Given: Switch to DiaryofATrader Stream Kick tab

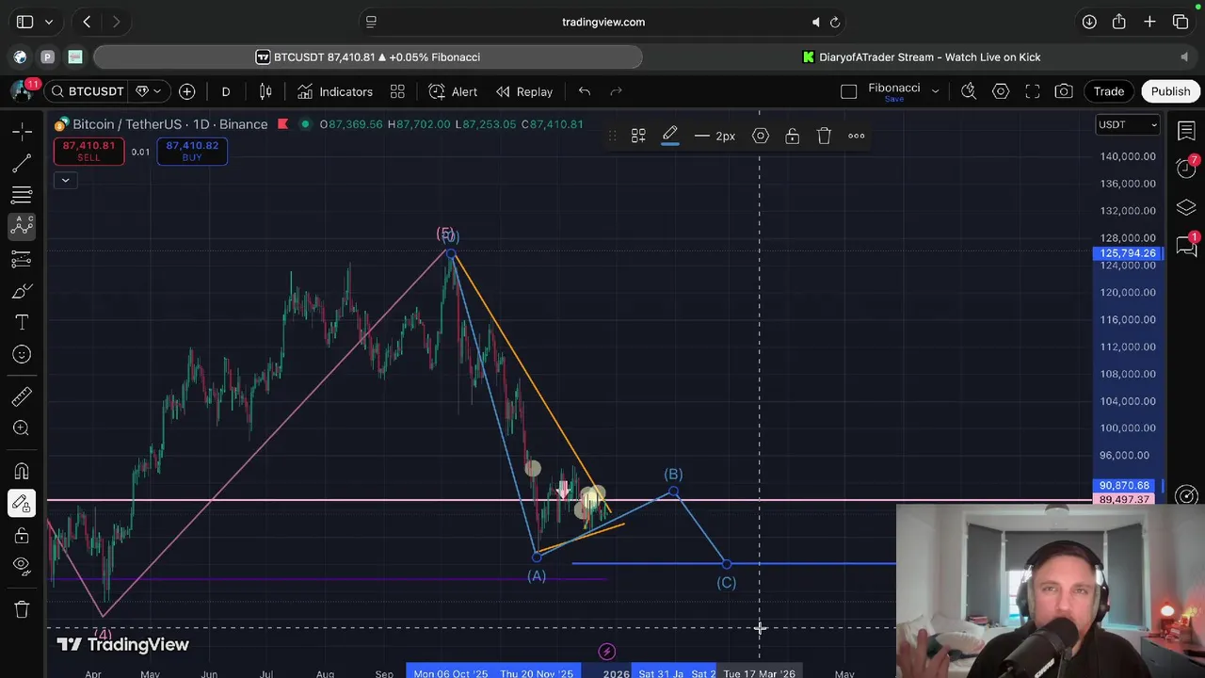Looking at the screenshot, I should (921, 57).
